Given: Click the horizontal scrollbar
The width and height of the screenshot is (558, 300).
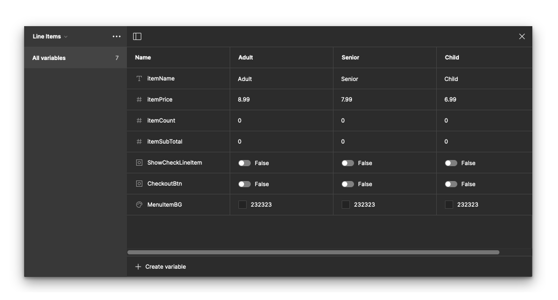Looking at the screenshot, I should tap(313, 252).
